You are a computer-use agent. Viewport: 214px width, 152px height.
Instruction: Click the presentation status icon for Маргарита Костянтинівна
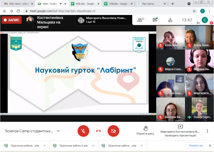[x=180, y=127]
